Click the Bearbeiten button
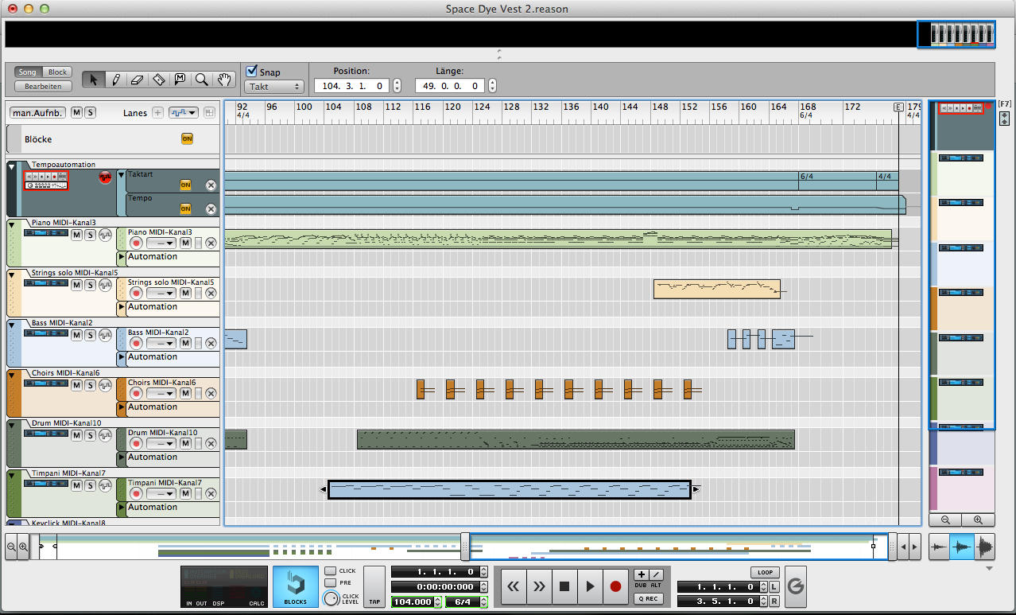 pyautogui.click(x=43, y=86)
